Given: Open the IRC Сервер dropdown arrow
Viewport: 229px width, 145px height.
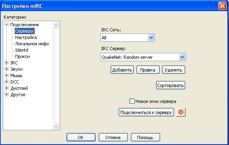Looking at the screenshot, I should pos(182,57).
